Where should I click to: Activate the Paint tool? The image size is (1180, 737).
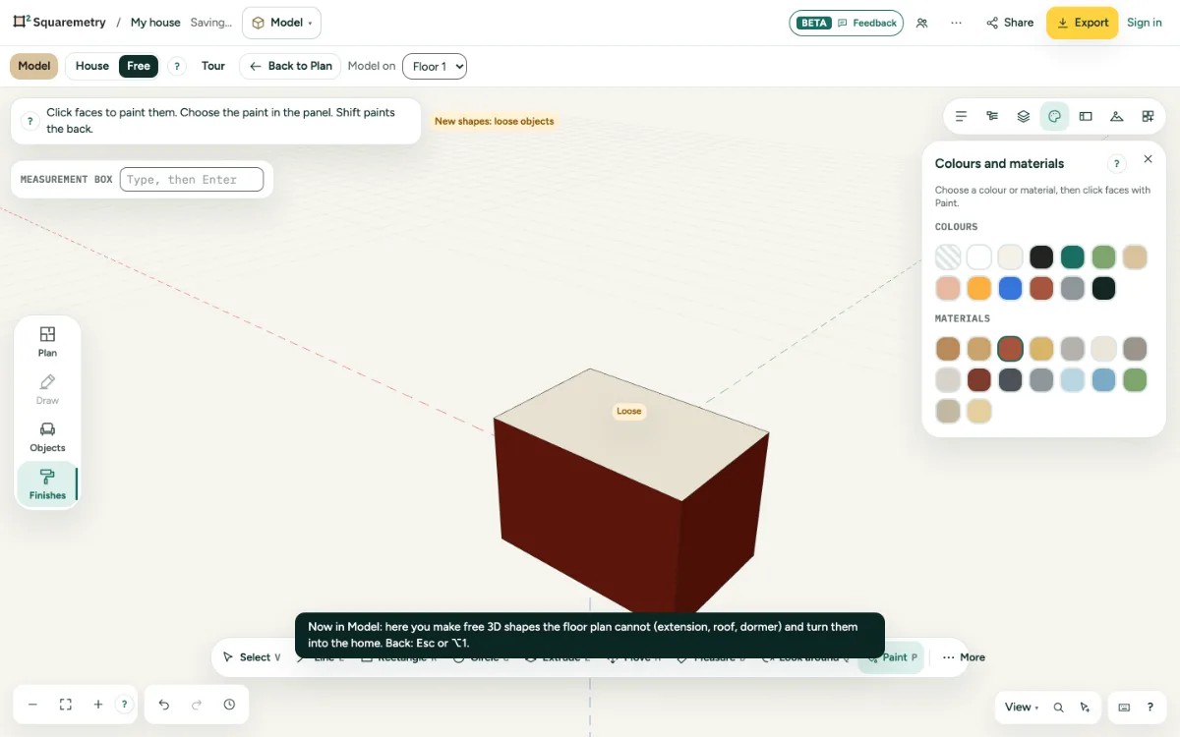[891, 657]
